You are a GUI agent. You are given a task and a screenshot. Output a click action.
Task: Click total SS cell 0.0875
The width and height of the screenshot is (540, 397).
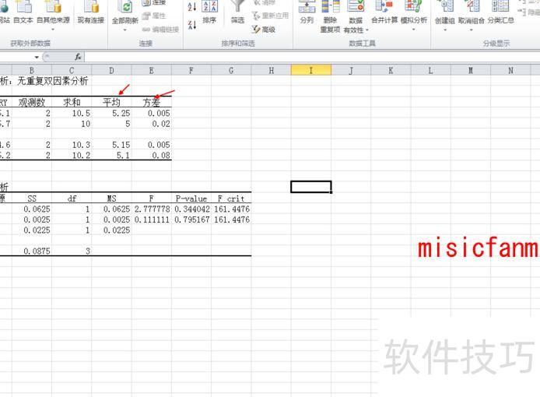point(32,251)
